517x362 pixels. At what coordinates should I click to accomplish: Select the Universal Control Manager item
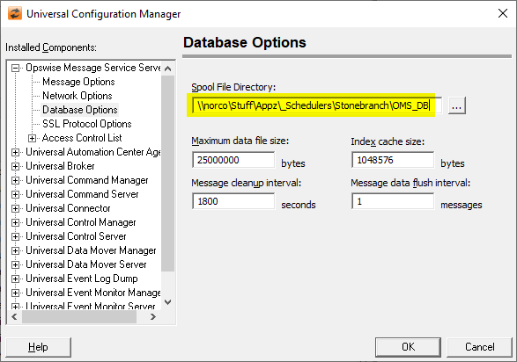81,222
